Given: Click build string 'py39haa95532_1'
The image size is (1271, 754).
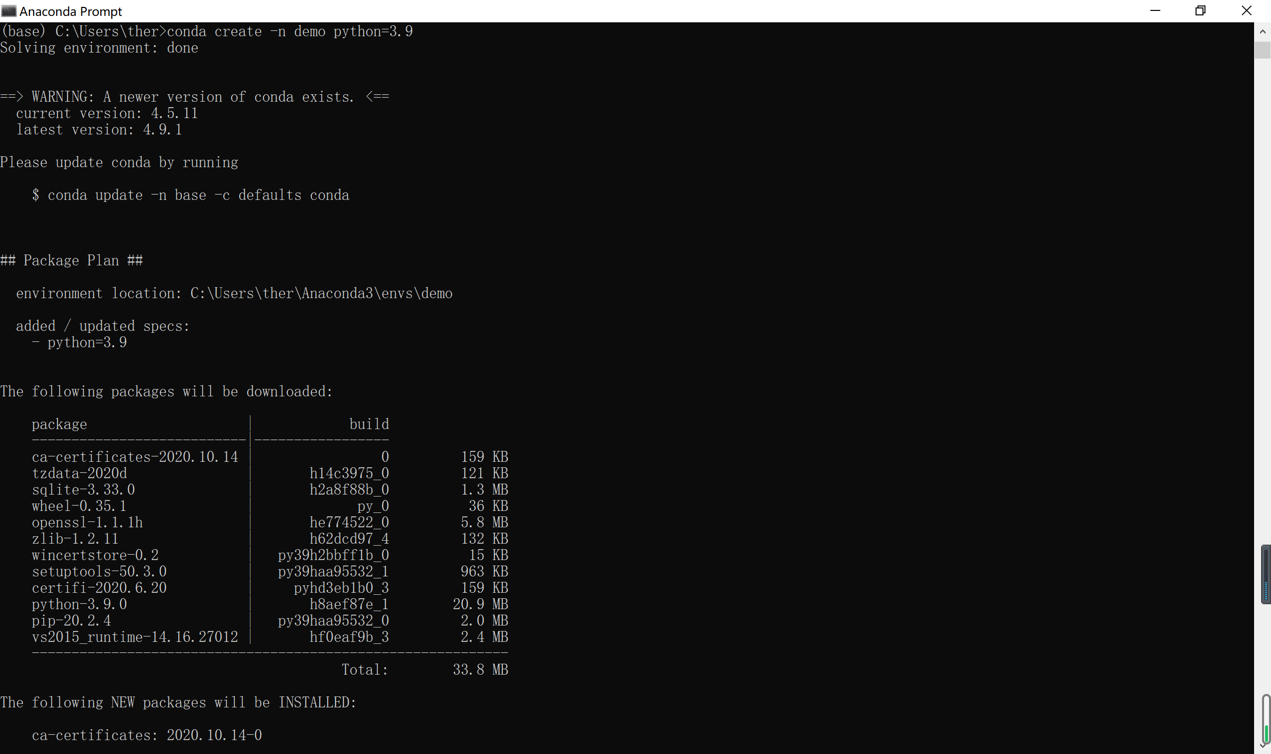Looking at the screenshot, I should tap(334, 571).
